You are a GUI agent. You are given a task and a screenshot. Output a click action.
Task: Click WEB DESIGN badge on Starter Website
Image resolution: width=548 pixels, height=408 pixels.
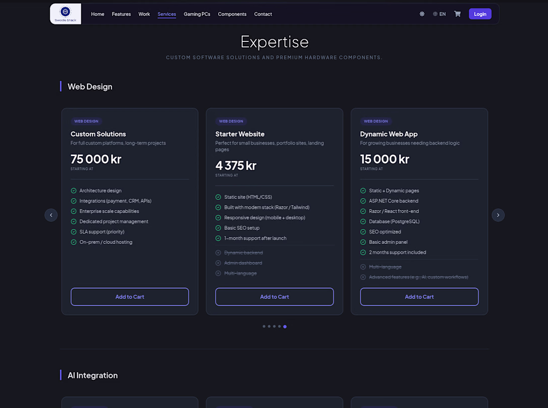(x=231, y=121)
